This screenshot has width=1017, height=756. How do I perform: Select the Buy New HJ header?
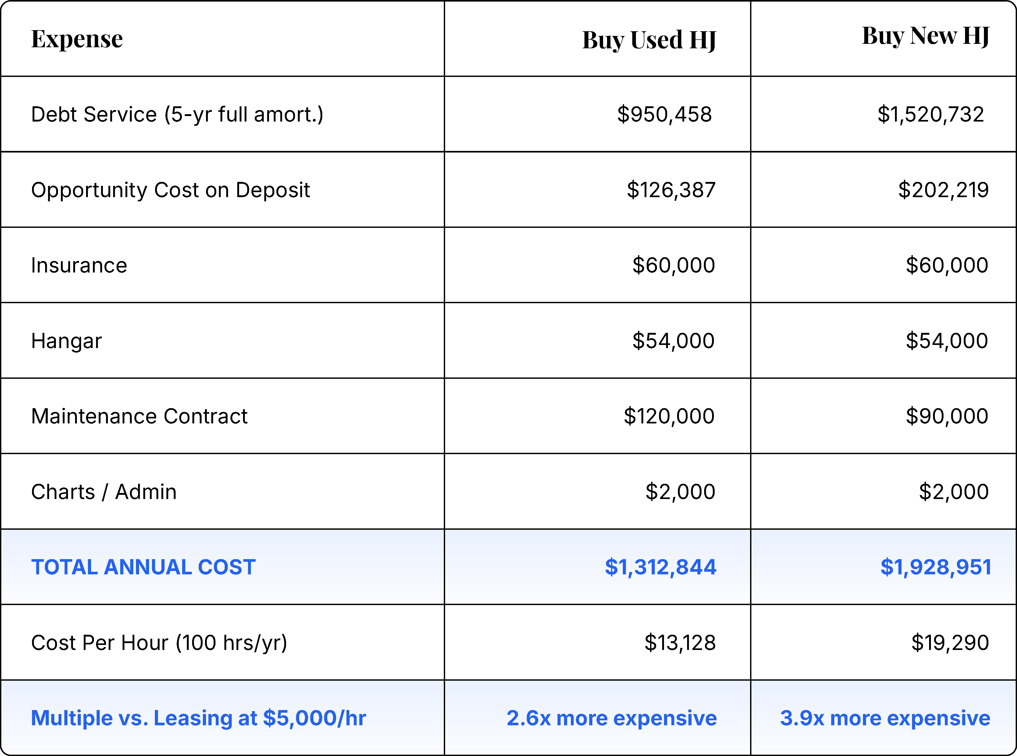point(925,36)
